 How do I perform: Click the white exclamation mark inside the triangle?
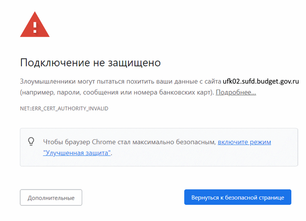coord(35,27)
